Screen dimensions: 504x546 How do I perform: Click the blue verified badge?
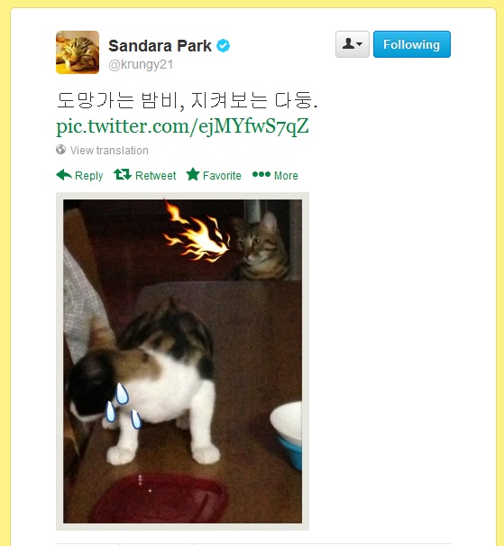223,46
